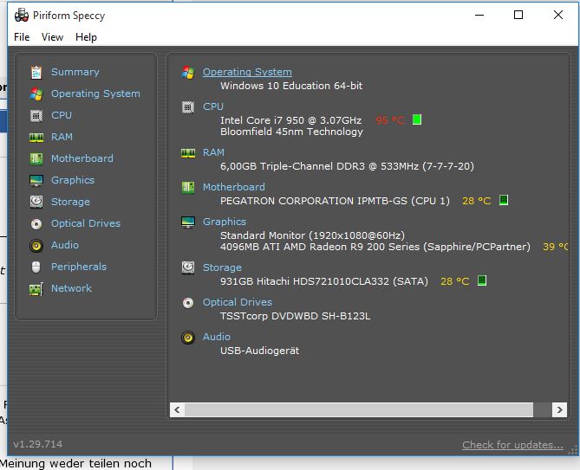Show Motherboard details from sidebar

pyautogui.click(x=82, y=158)
